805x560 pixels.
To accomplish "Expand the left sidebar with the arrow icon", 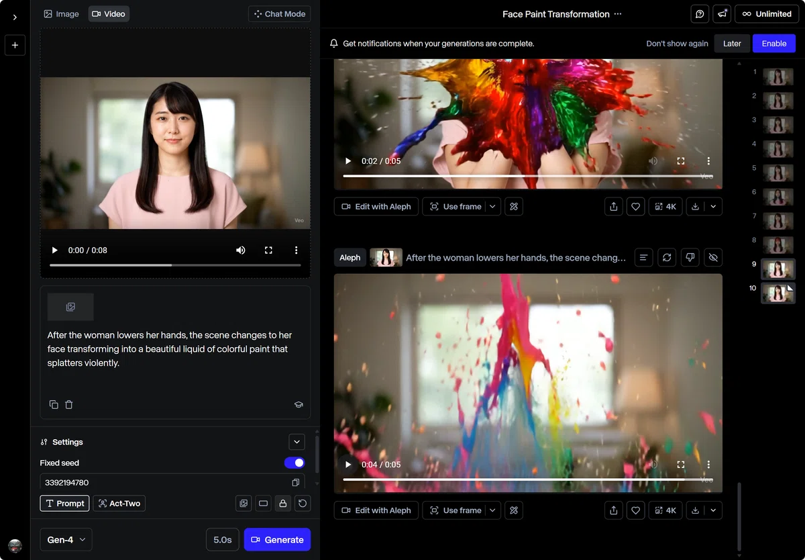I will 15,17.
